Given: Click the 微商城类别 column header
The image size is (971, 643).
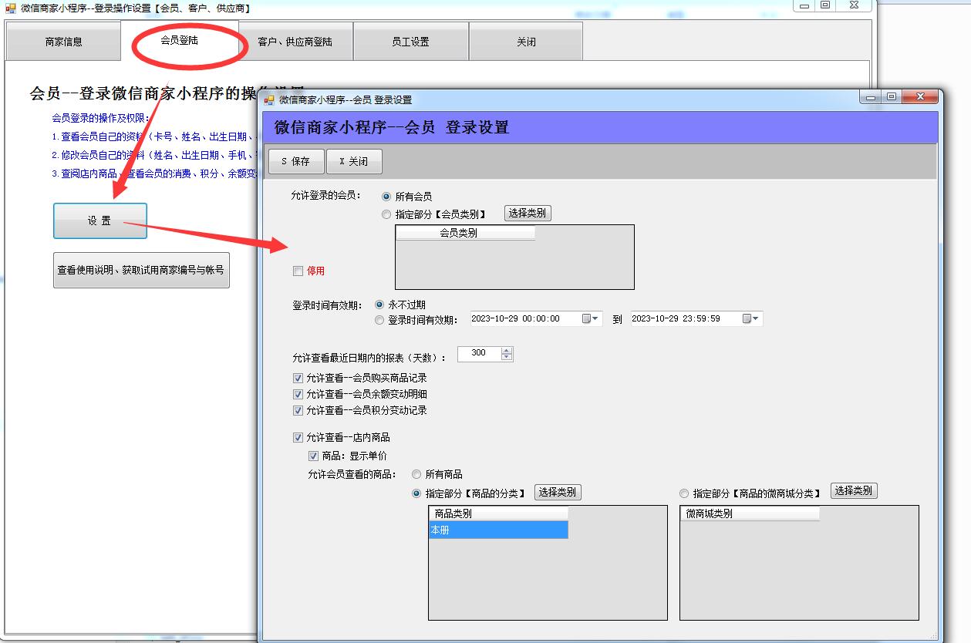Looking at the screenshot, I should coord(750,513).
